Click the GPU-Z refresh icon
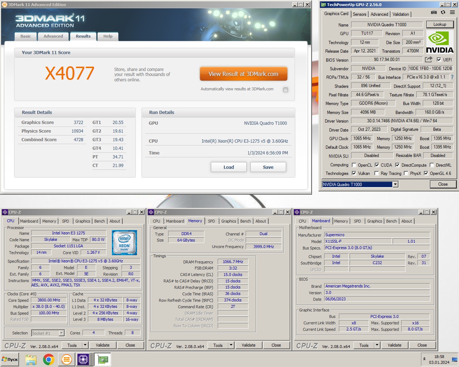This screenshot has width=459, height=367. pyautogui.click(x=443, y=12)
